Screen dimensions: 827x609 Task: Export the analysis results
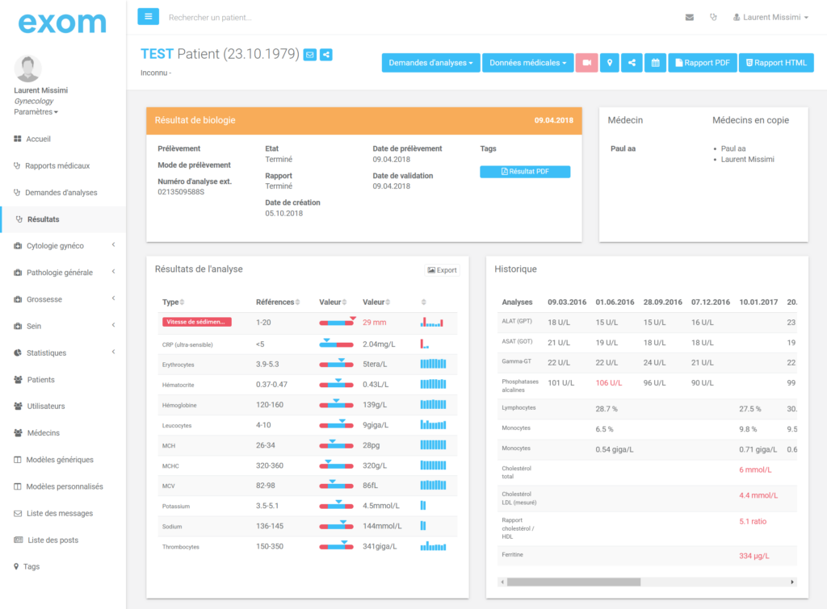coord(442,270)
